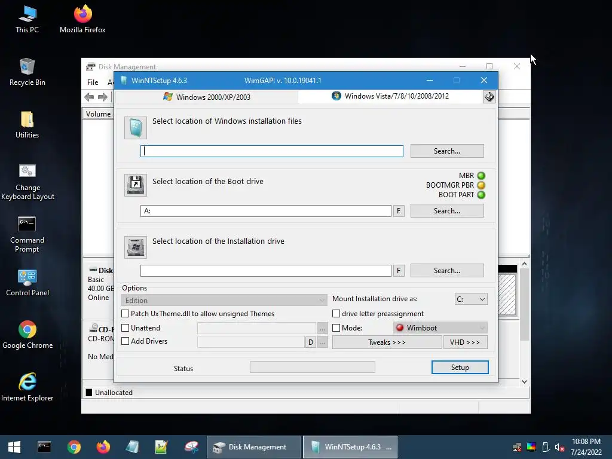The image size is (612, 459).
Task: Click Disk Management forward arrow
Action: coord(103,97)
